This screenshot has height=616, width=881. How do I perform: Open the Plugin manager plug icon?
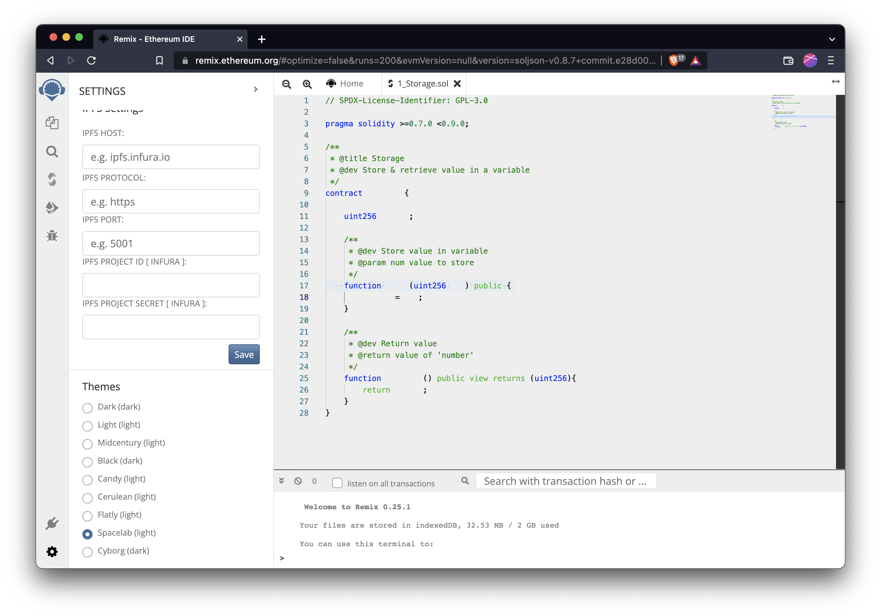pos(52,523)
